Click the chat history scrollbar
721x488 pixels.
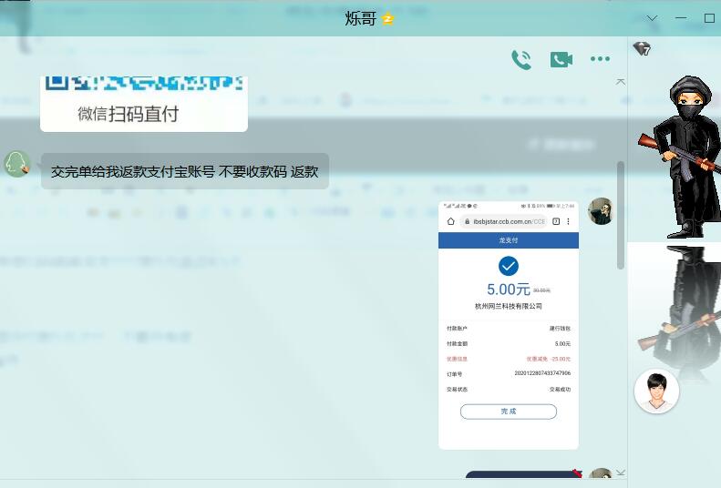[621, 215]
